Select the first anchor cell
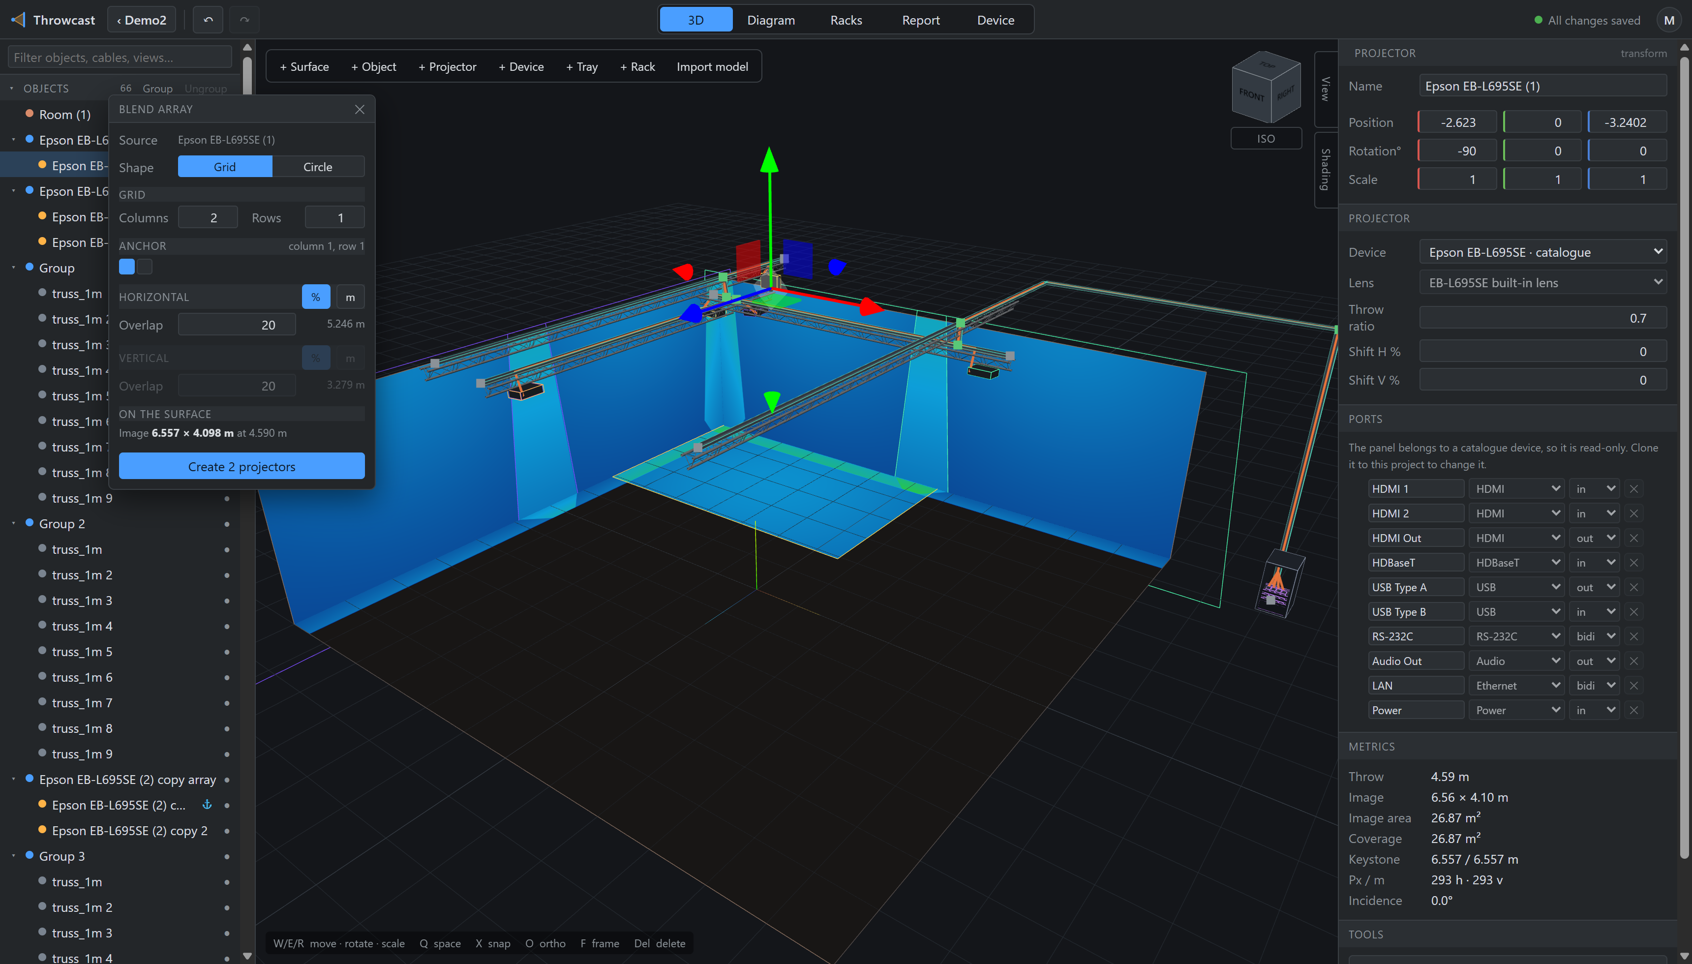This screenshot has height=964, width=1692. [126, 266]
